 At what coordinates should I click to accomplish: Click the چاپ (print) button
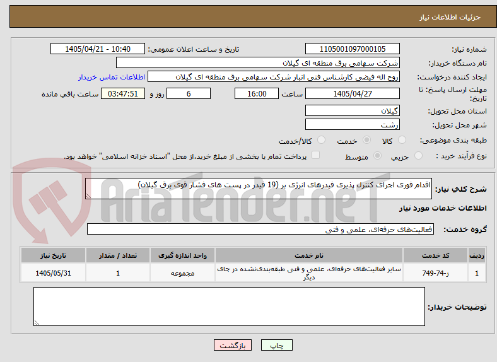pyautogui.click(x=276, y=345)
